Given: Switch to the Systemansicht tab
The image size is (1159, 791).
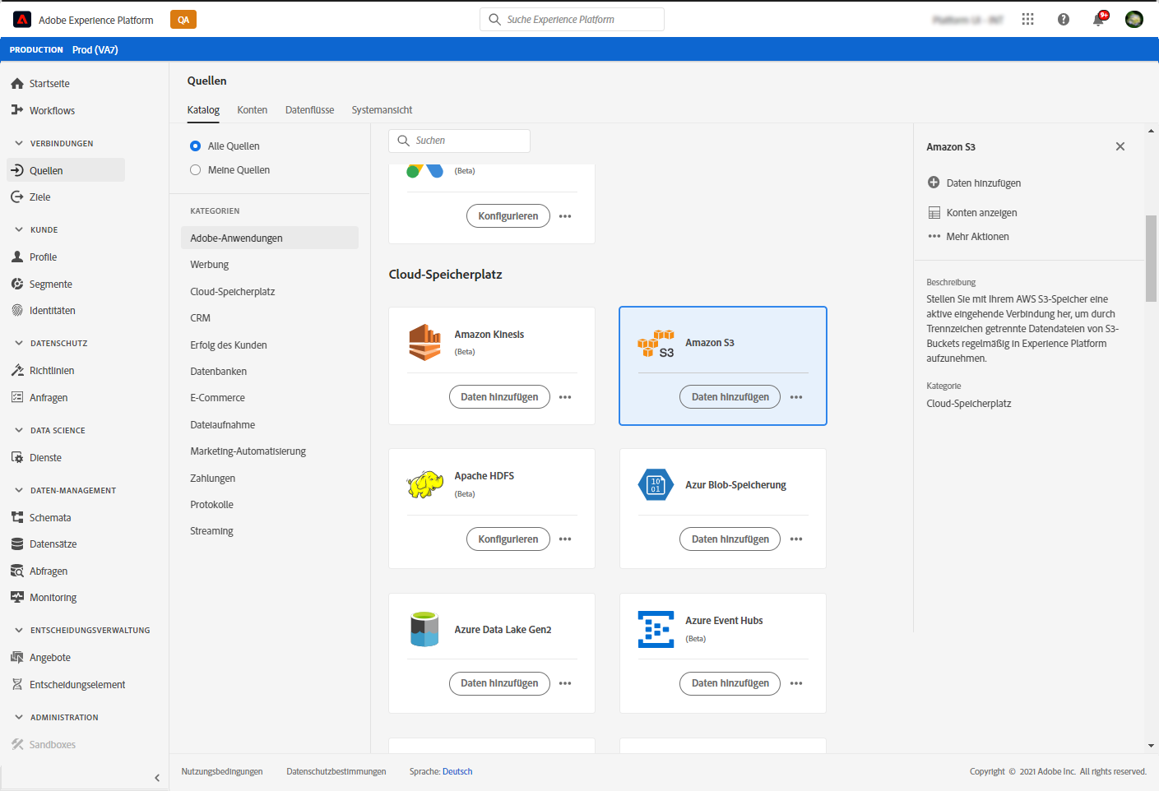Looking at the screenshot, I should click(382, 110).
